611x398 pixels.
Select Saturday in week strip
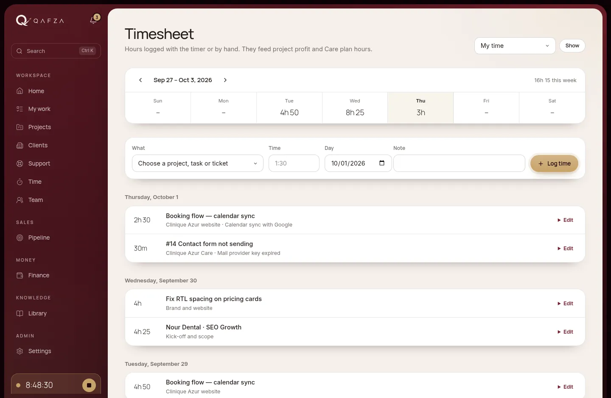(552, 108)
